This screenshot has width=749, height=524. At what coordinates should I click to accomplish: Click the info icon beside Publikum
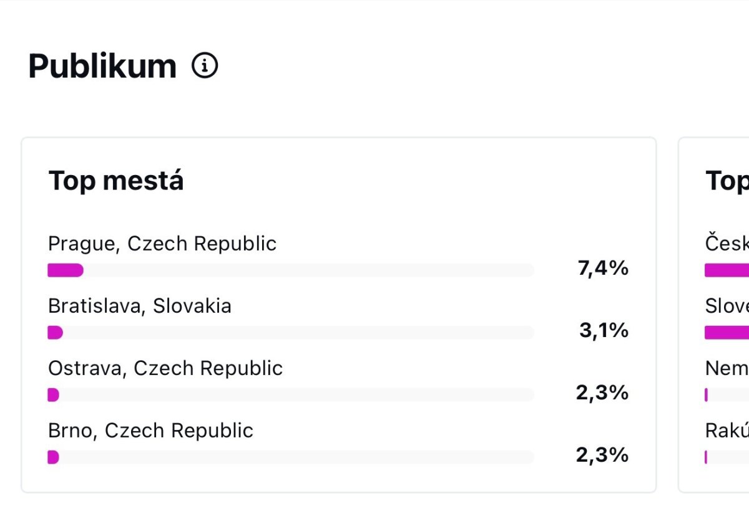[205, 65]
